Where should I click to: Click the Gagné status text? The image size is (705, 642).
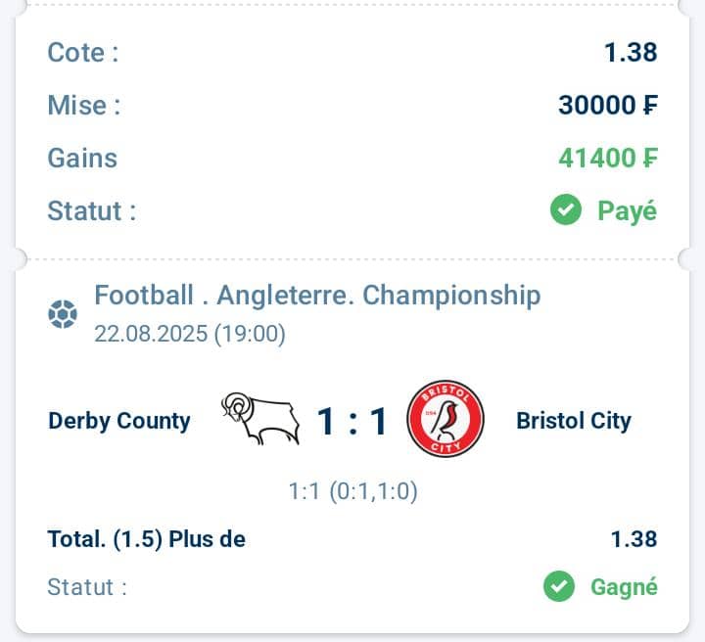tap(624, 587)
